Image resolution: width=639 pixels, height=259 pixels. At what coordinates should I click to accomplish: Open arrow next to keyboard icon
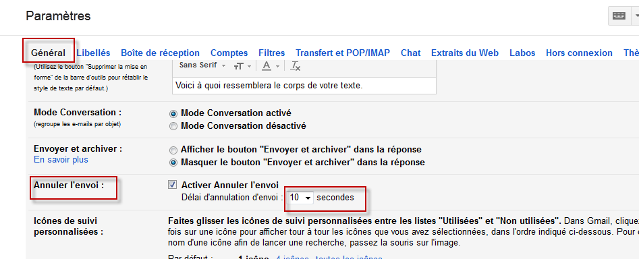[x=635, y=16]
